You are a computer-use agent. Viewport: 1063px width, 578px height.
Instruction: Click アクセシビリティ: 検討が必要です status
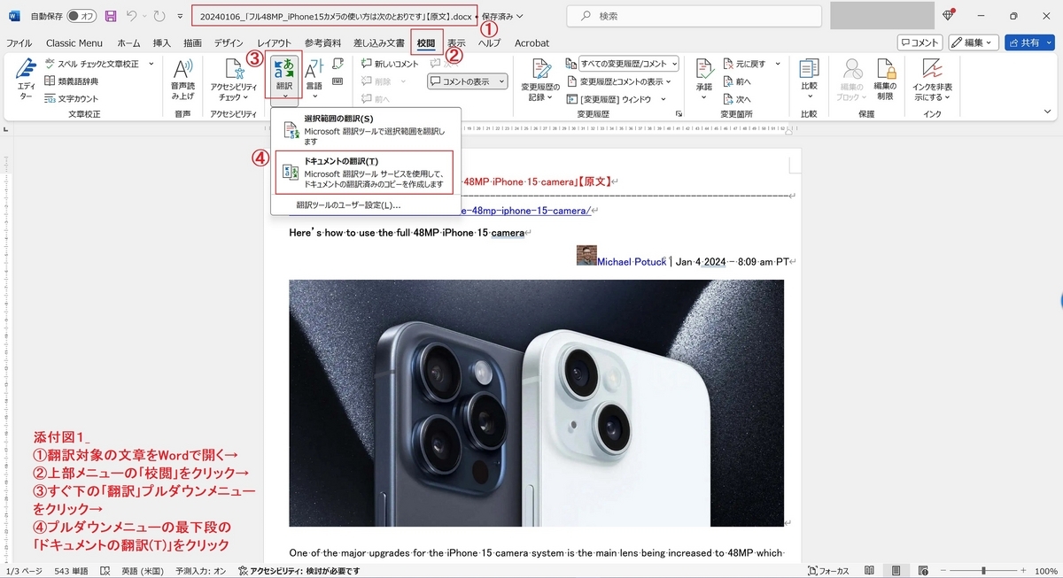[299, 571]
